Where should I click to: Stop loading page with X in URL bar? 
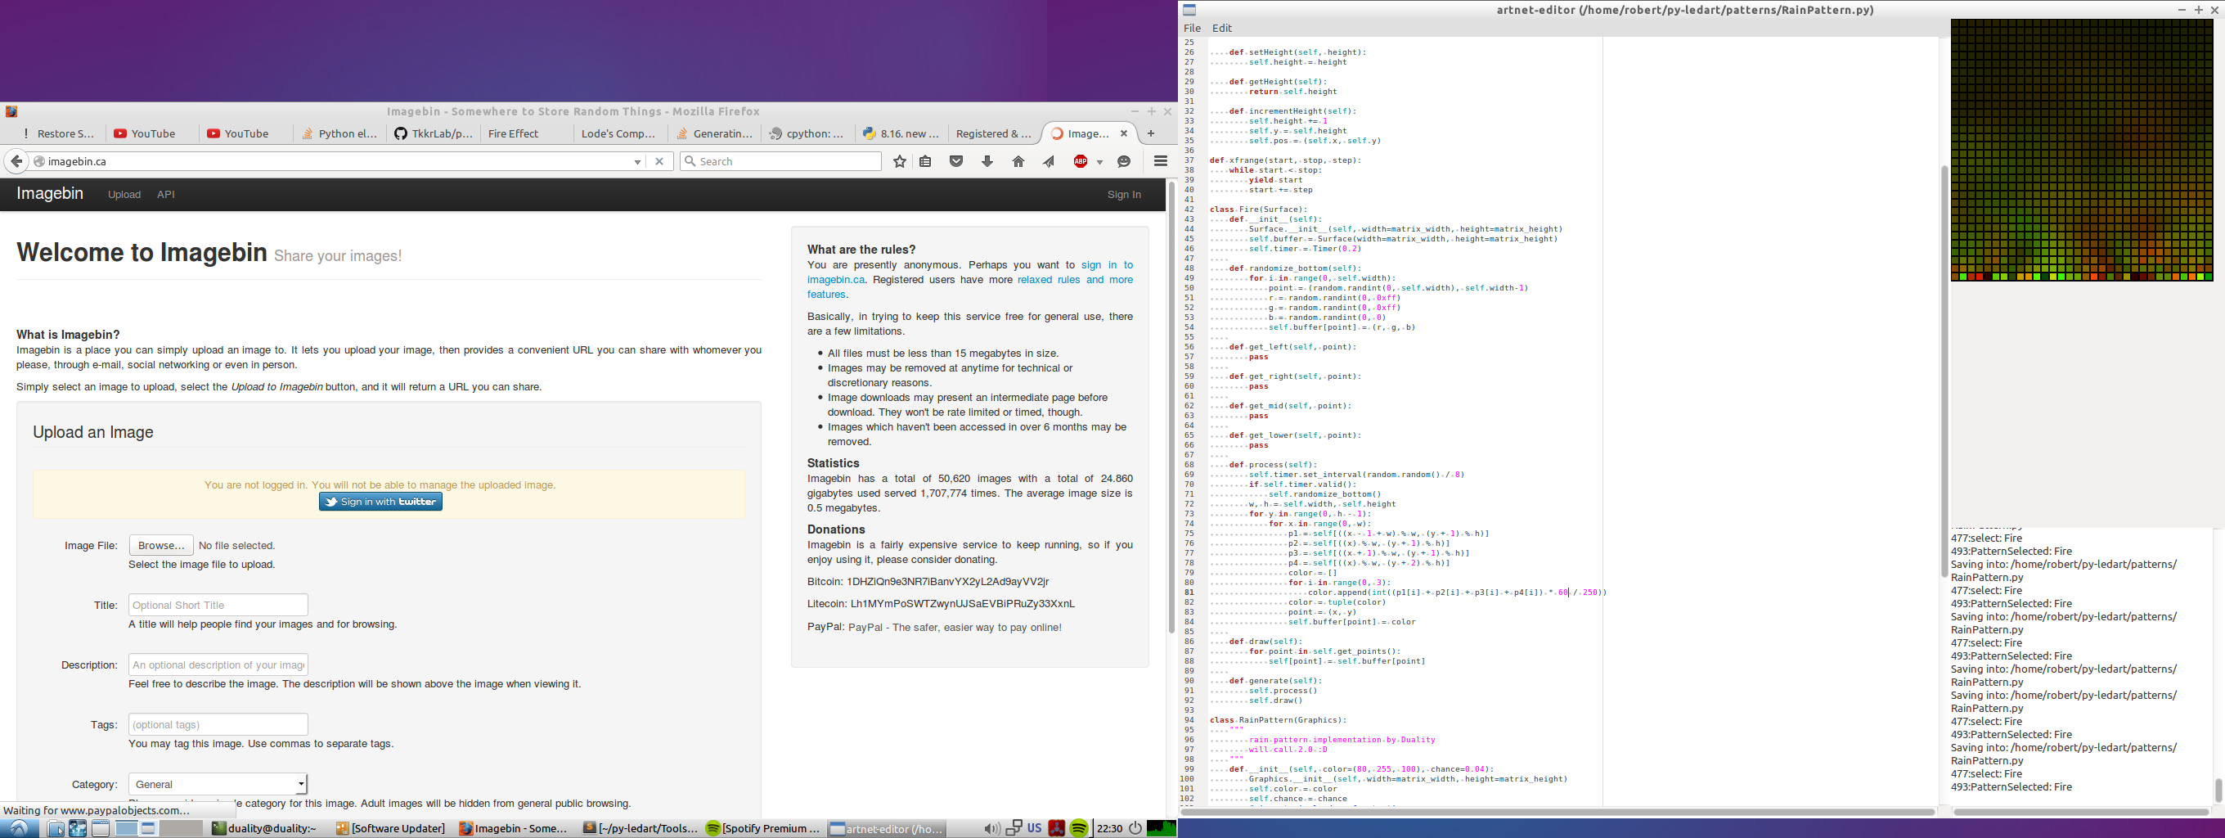pos(659,161)
